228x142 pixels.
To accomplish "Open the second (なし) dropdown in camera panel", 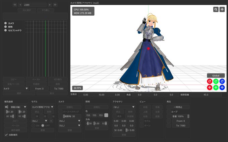I will coord(70,126).
